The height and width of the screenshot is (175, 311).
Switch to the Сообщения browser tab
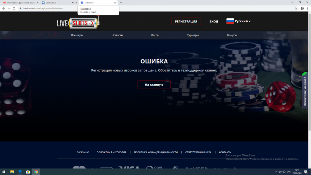tap(58, 3)
